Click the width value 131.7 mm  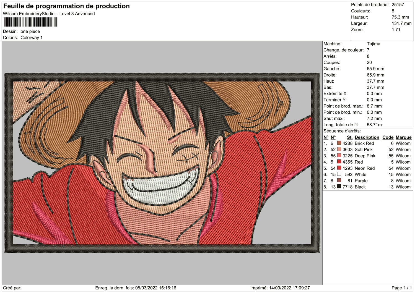[402, 23]
